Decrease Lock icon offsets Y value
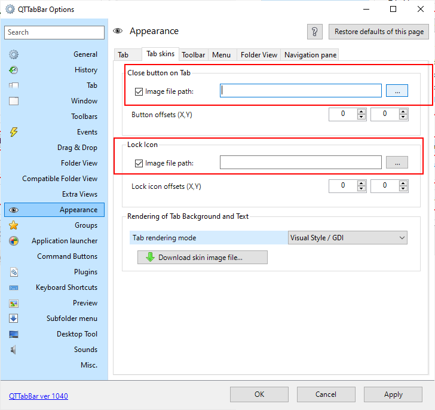Screen dimensions: 435x410 [403, 189]
